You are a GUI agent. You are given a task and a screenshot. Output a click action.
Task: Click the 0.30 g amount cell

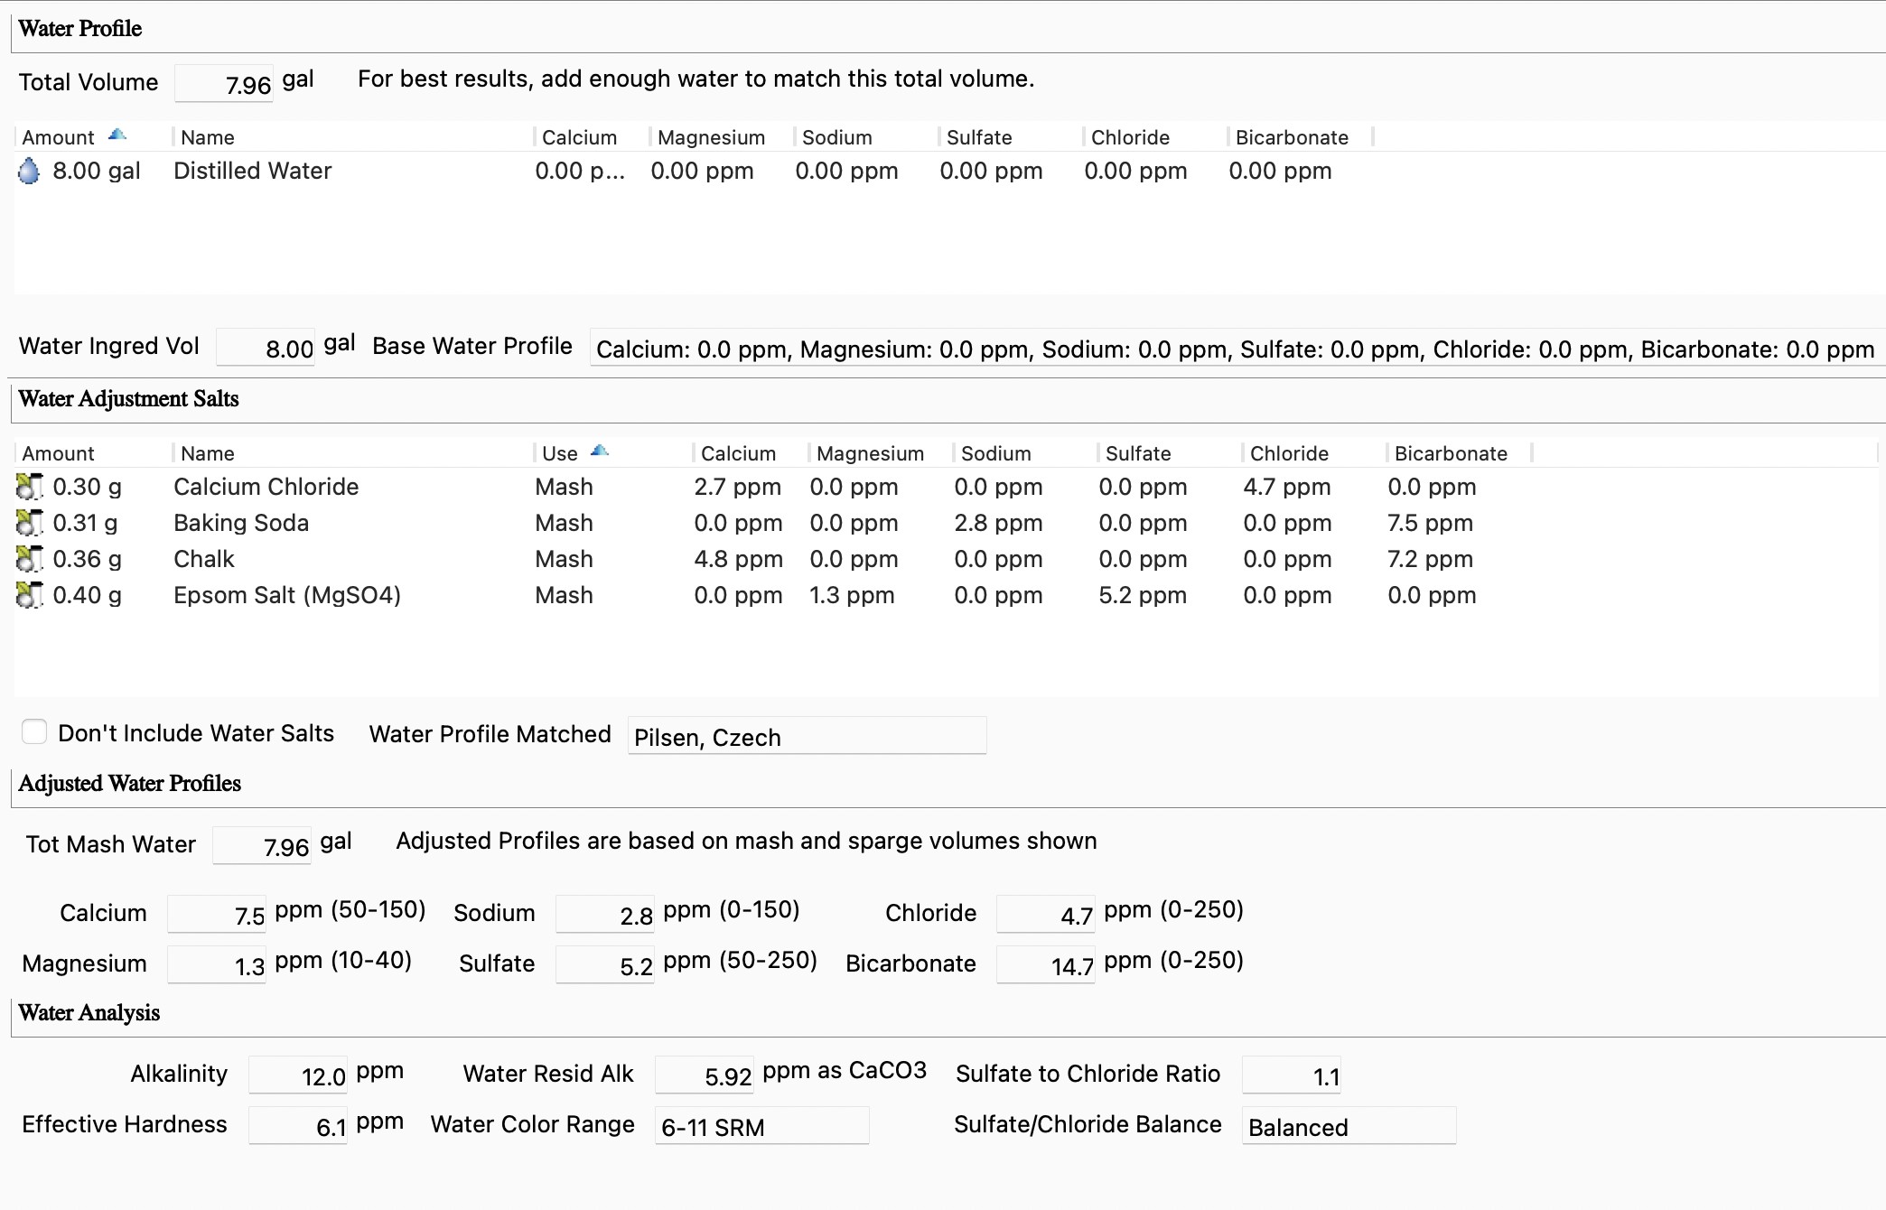pos(87,487)
